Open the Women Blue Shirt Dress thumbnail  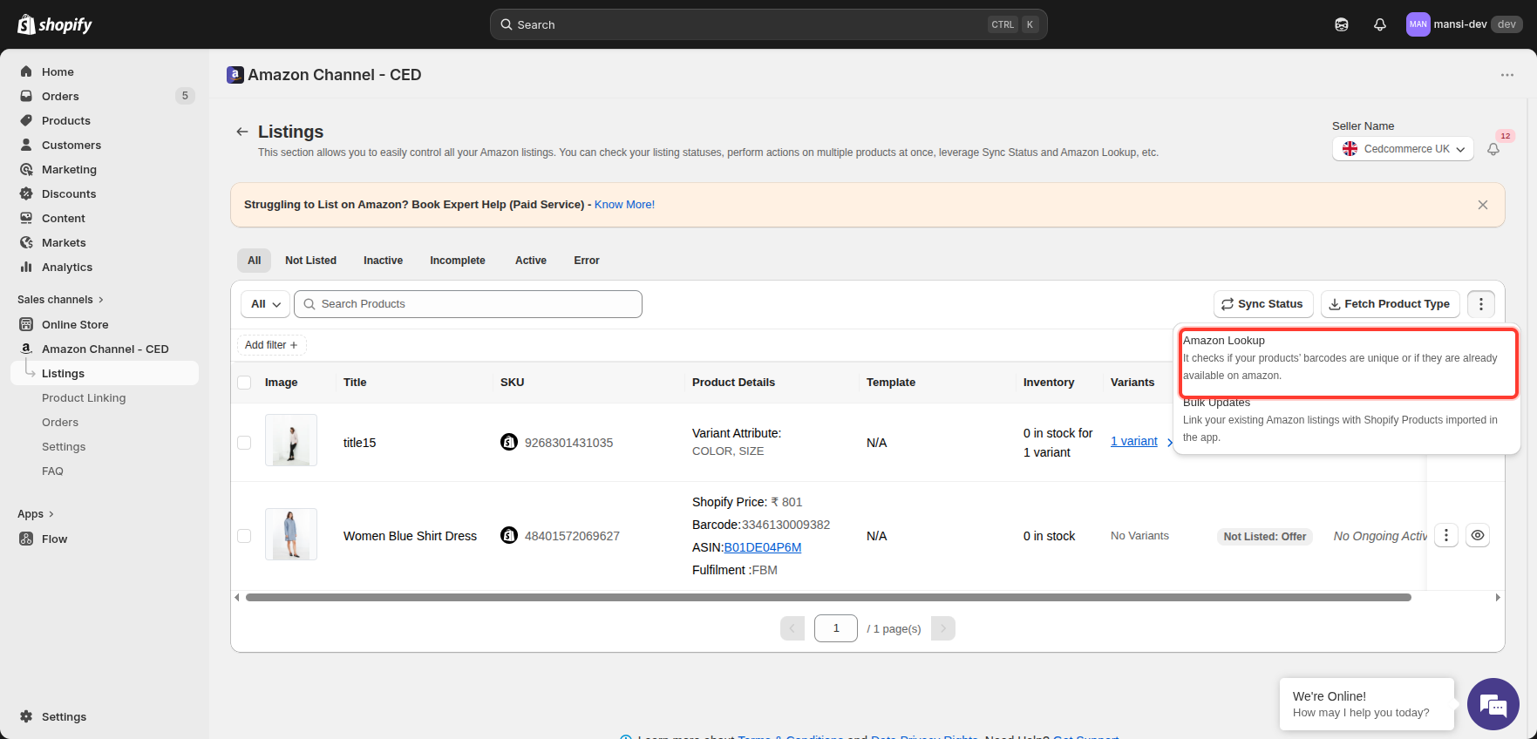291,534
